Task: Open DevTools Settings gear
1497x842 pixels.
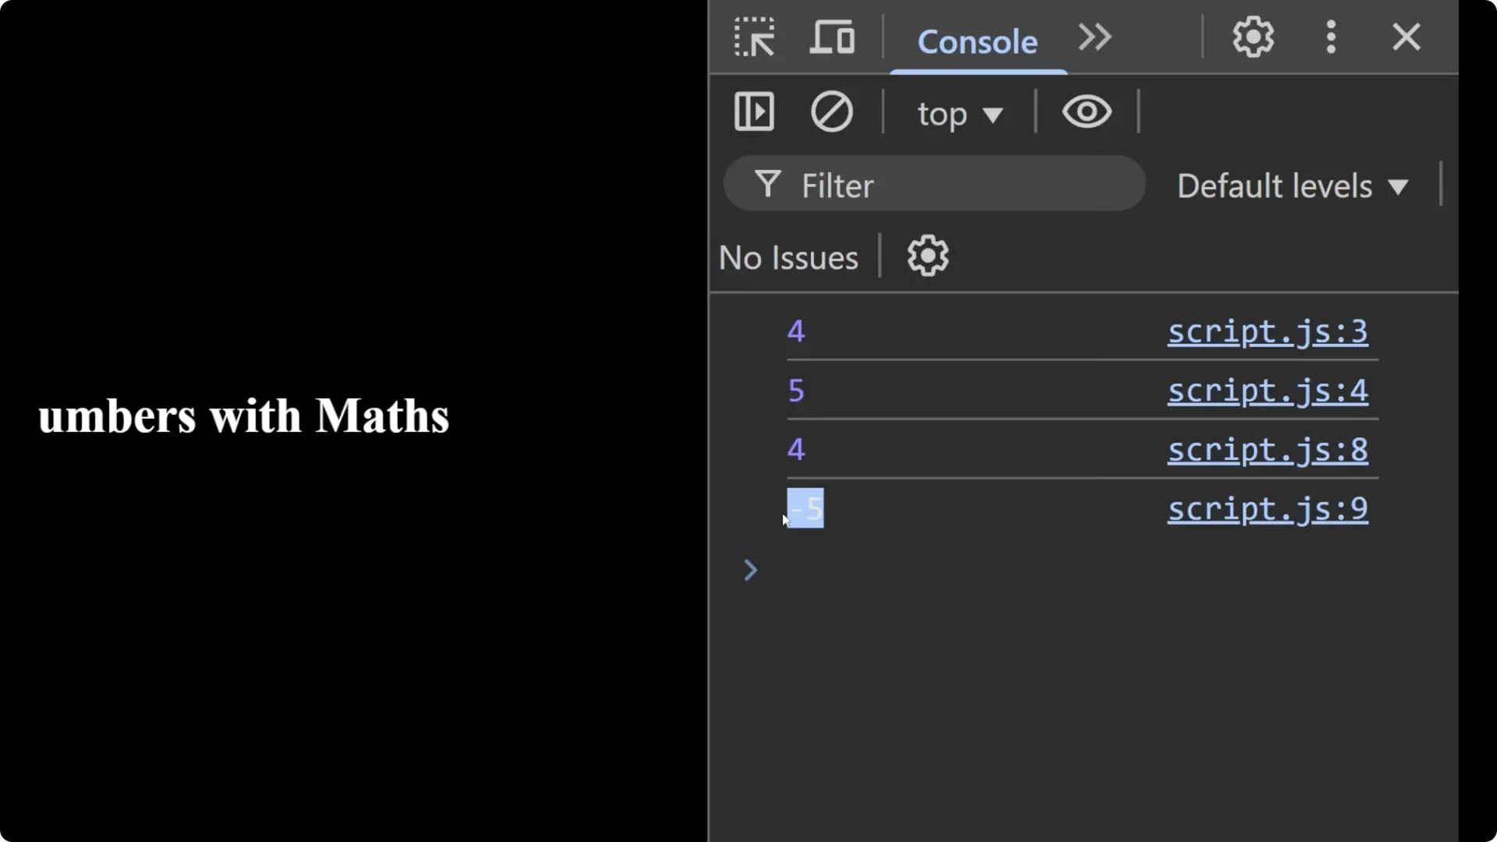Action: pyautogui.click(x=1252, y=37)
